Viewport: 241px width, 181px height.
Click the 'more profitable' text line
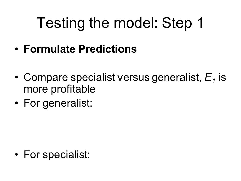[59, 89]
